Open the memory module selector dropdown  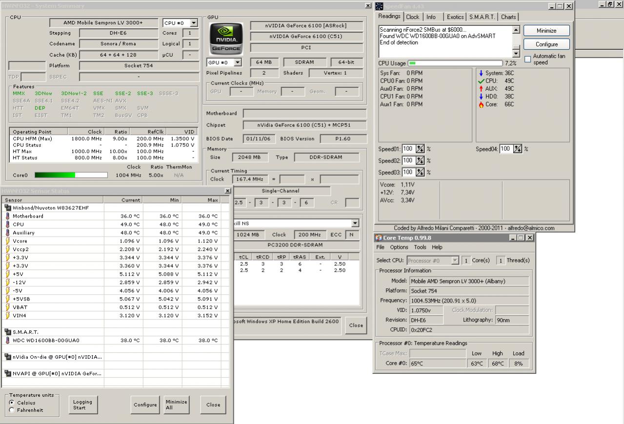coord(355,223)
